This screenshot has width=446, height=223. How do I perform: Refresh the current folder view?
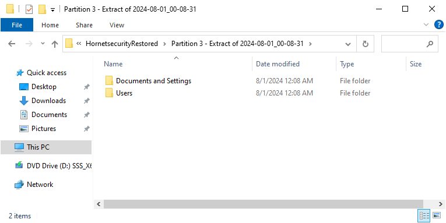(x=365, y=44)
